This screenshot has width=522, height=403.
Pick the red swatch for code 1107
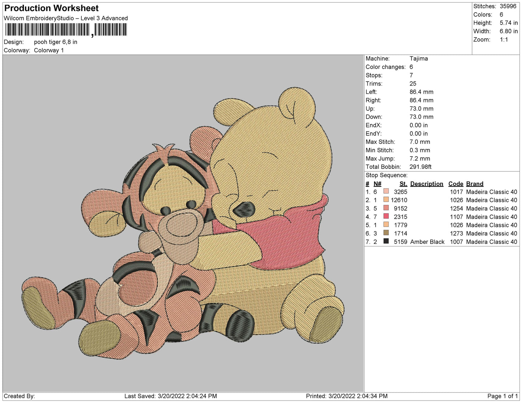pyautogui.click(x=386, y=216)
